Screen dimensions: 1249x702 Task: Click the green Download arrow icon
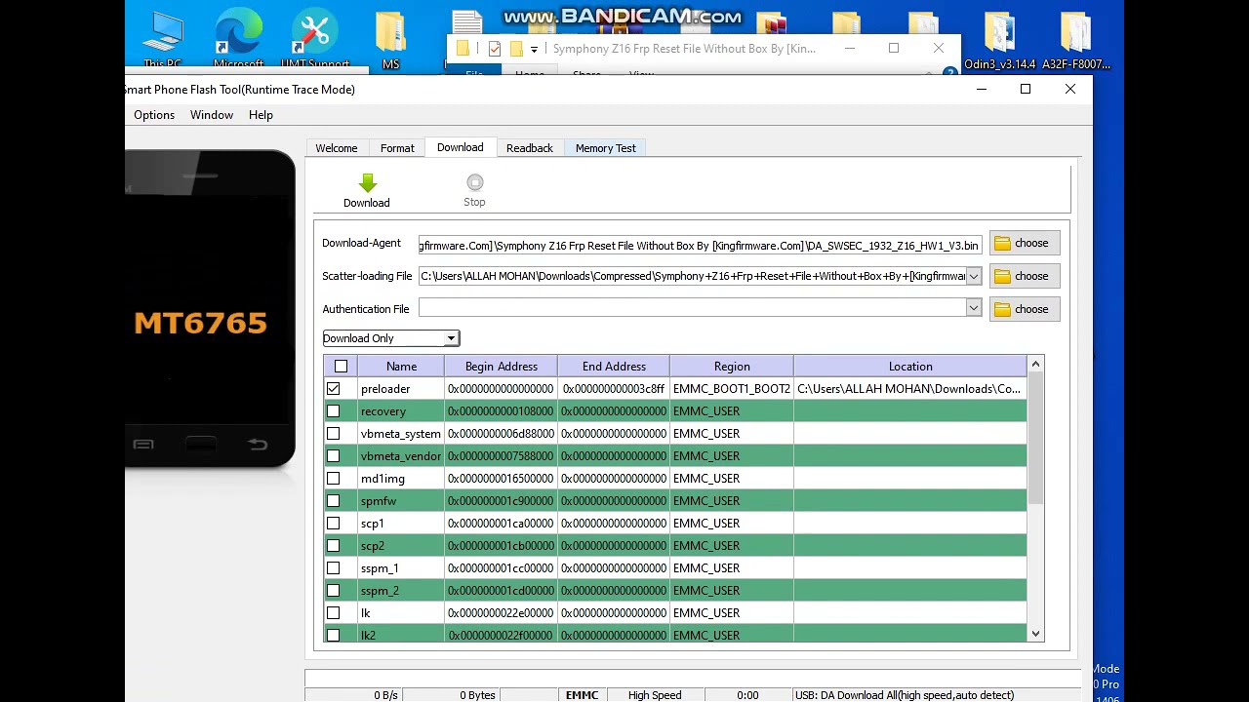tap(367, 182)
